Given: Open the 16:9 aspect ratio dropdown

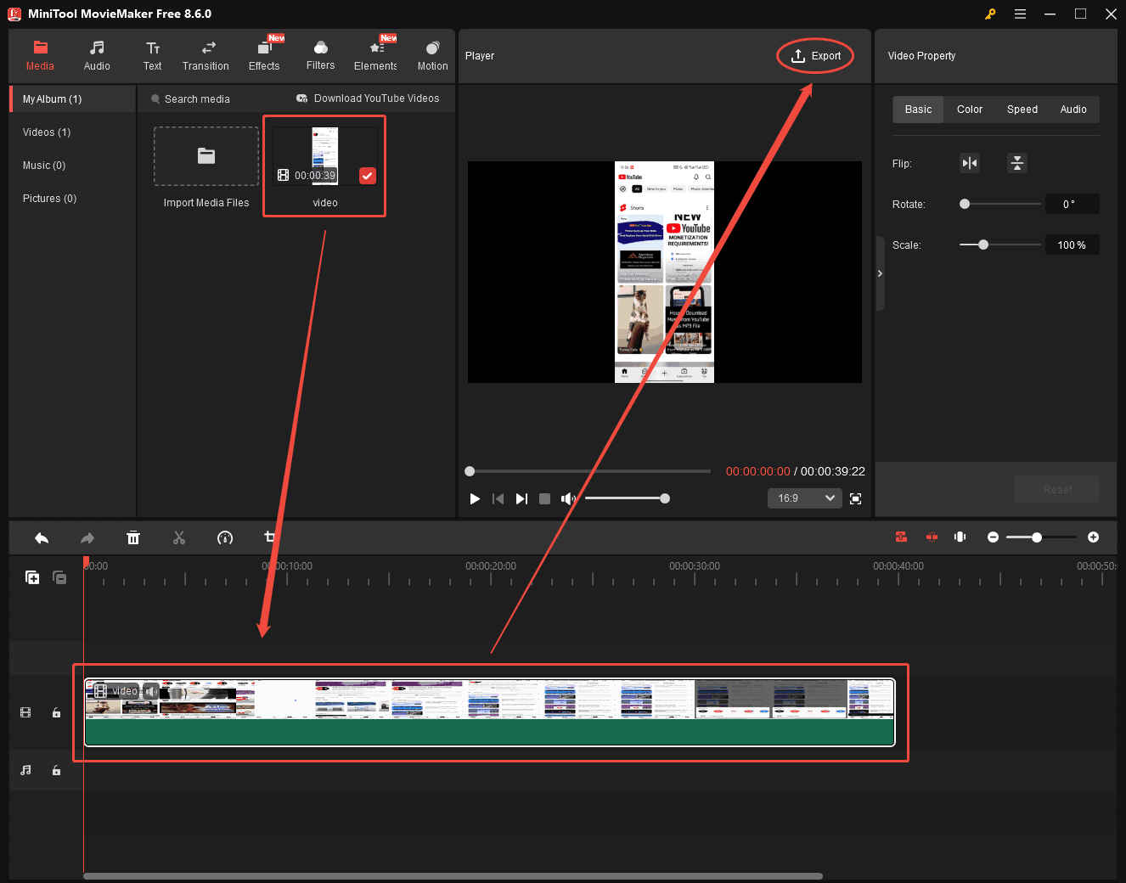Looking at the screenshot, I should [804, 498].
